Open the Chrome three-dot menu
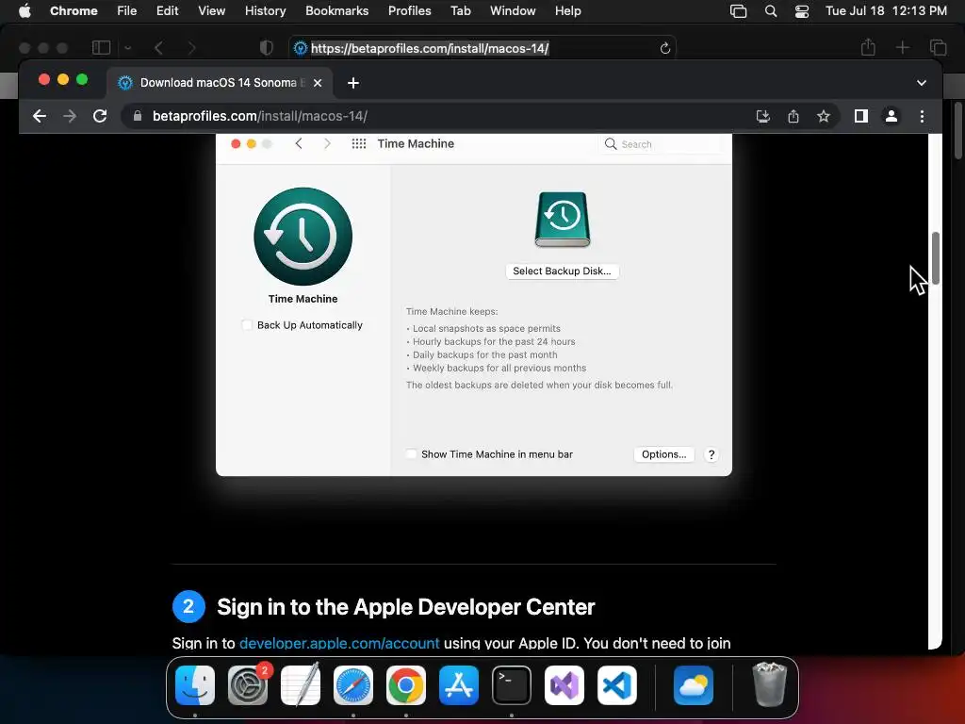The height and width of the screenshot is (724, 965). point(922,116)
